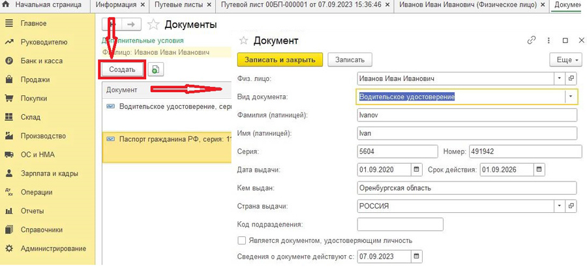
Task: Open the Банк и касса icon
Action: (x=9, y=61)
